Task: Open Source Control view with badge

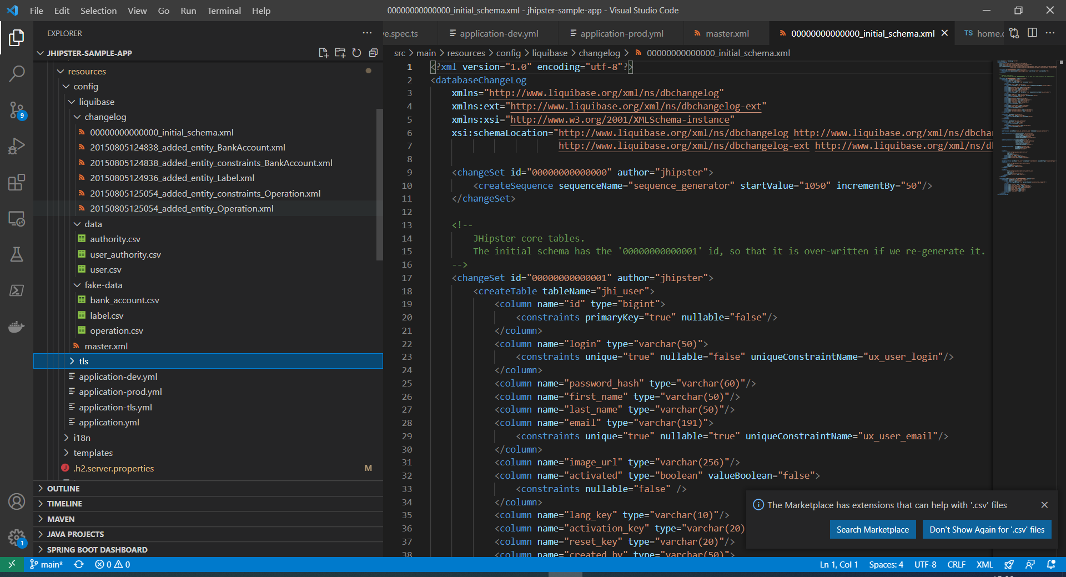Action: (x=17, y=110)
